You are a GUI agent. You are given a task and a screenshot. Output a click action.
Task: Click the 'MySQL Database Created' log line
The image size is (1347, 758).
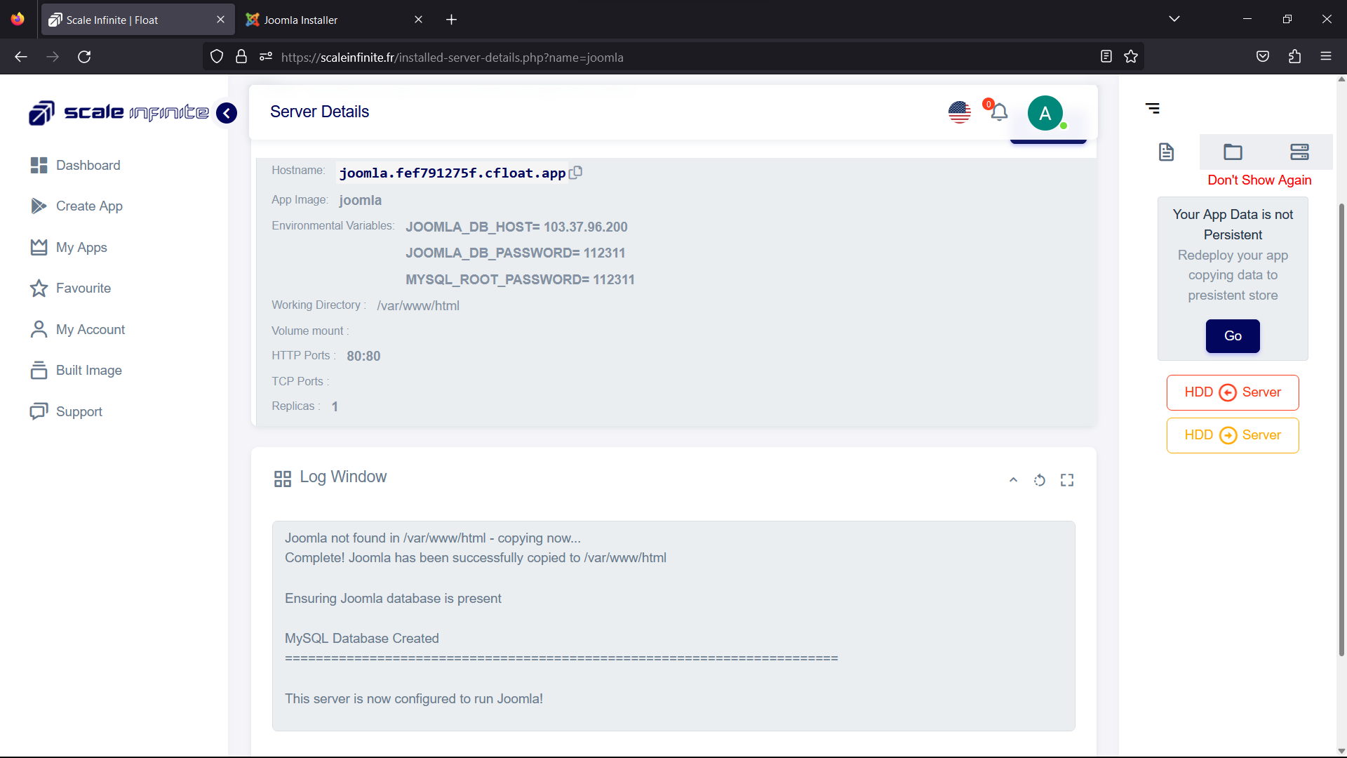tap(362, 638)
